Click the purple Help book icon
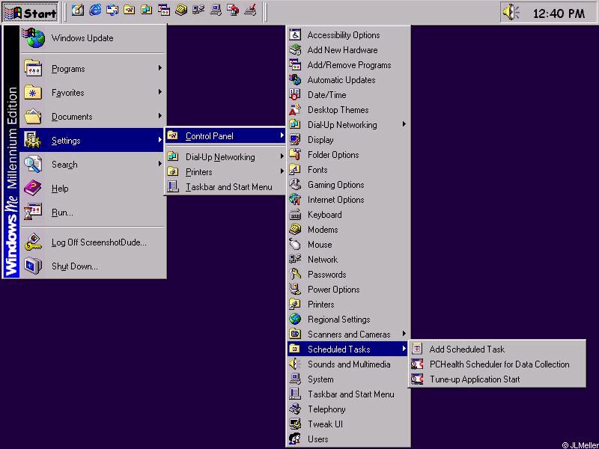Screen dimensions: 599x449 tap(33, 189)
